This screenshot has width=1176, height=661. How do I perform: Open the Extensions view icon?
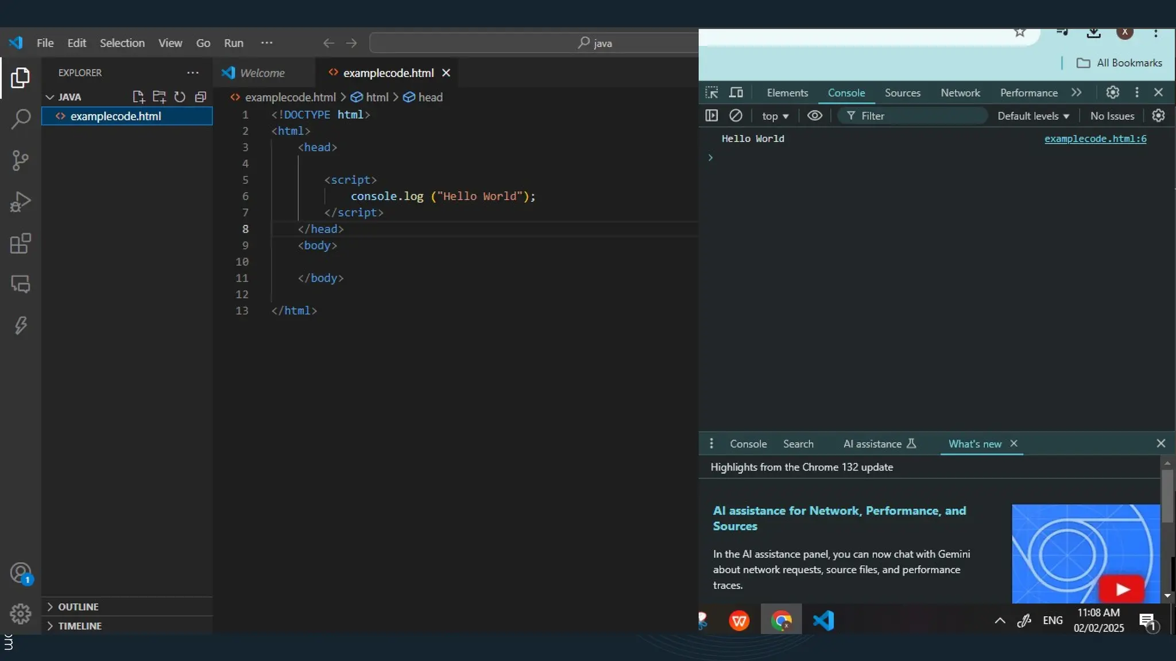(21, 243)
